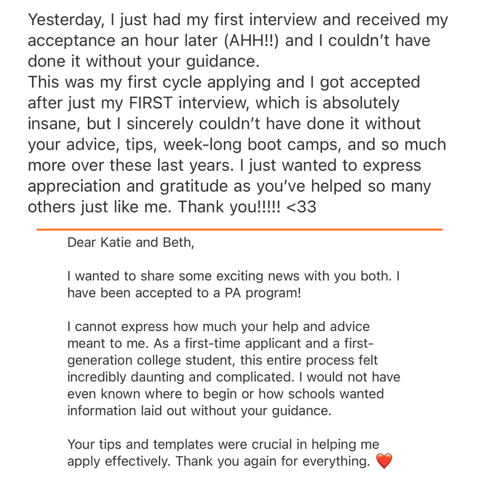Click the orange divider line
The width and height of the screenshot is (479, 479).
click(239, 230)
